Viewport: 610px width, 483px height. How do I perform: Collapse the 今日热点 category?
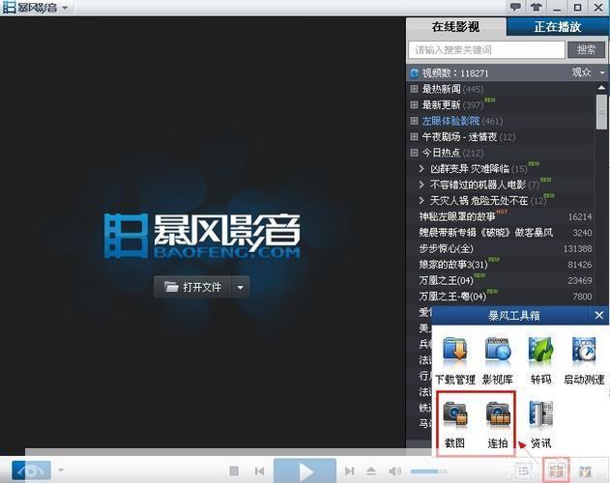[415, 153]
